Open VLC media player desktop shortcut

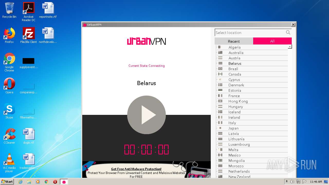9,163
